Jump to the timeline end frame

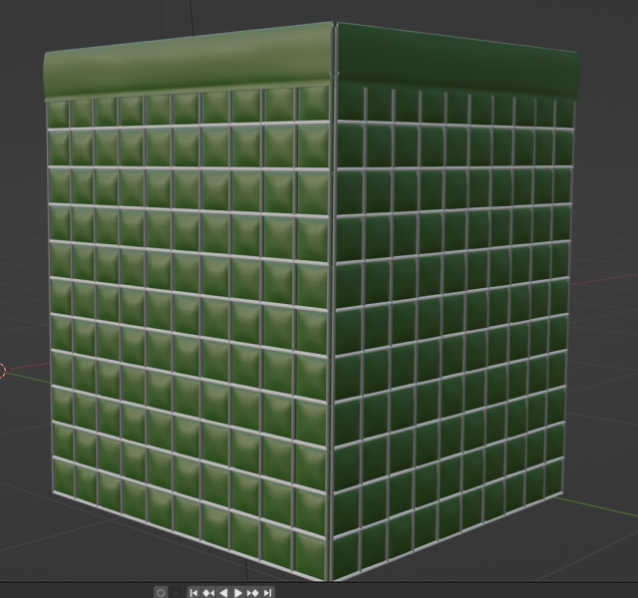(x=268, y=592)
